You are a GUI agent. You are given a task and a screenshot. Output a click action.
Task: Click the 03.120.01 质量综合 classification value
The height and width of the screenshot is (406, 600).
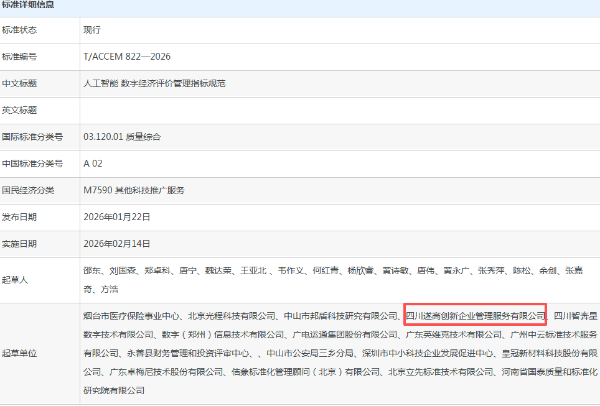122,137
